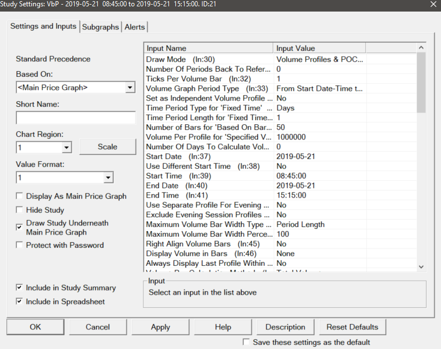Toggle the Hide Study checkbox
The image size is (441, 349).
coord(20,210)
